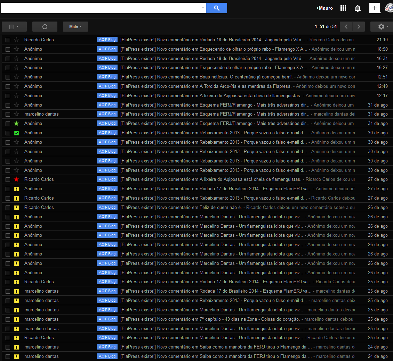This screenshot has height=361, width=393.
Task: Click the 18:50 timestamp
Action: pos(382,49)
